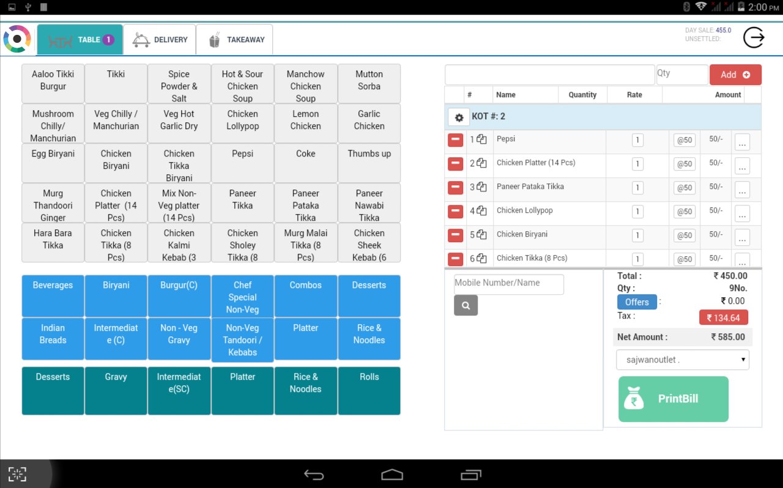This screenshot has height=488, width=783.
Task: Open the sajwanoutlet outlet dropdown
Action: pos(682,360)
